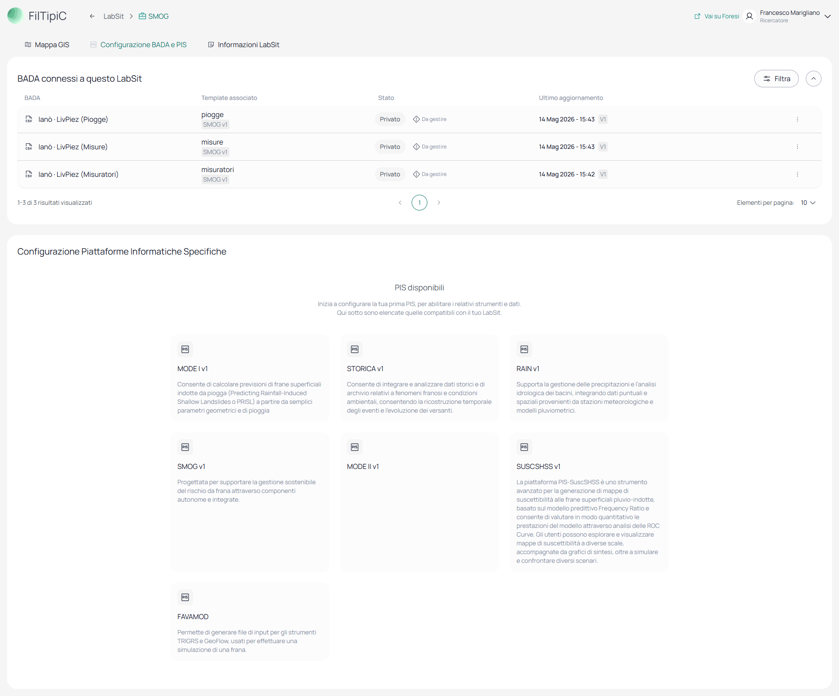The image size is (839, 696).
Task: Collapse the BADA connessi section
Action: (x=813, y=79)
